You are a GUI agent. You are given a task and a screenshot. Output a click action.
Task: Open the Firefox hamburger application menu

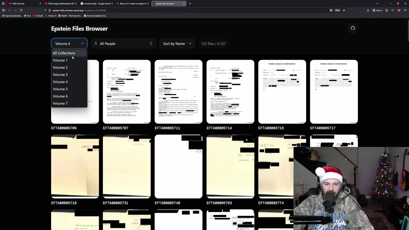click(x=405, y=10)
